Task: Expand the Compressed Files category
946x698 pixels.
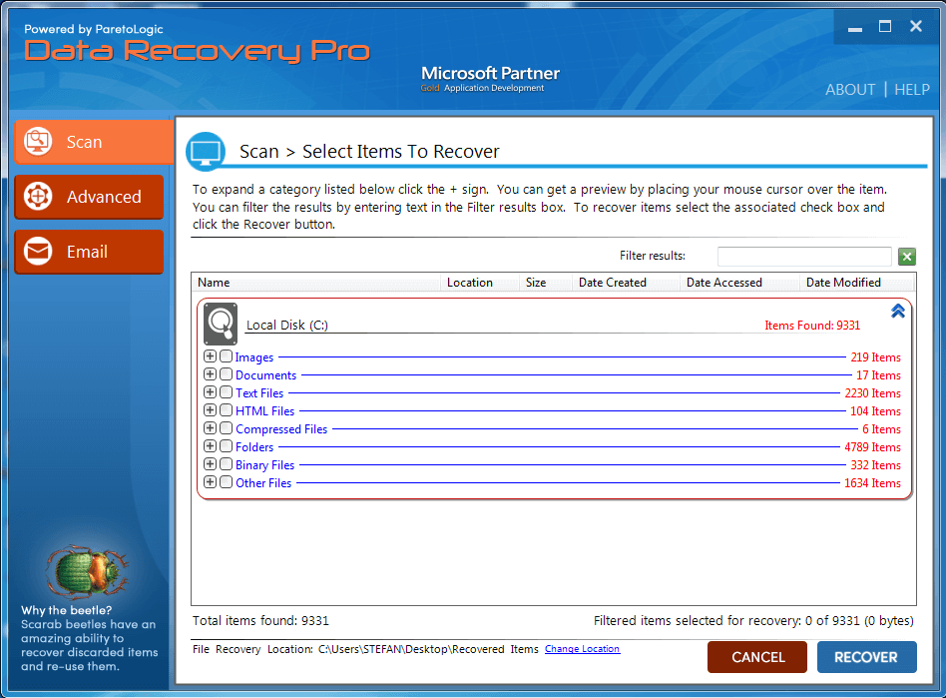Action: (210, 428)
